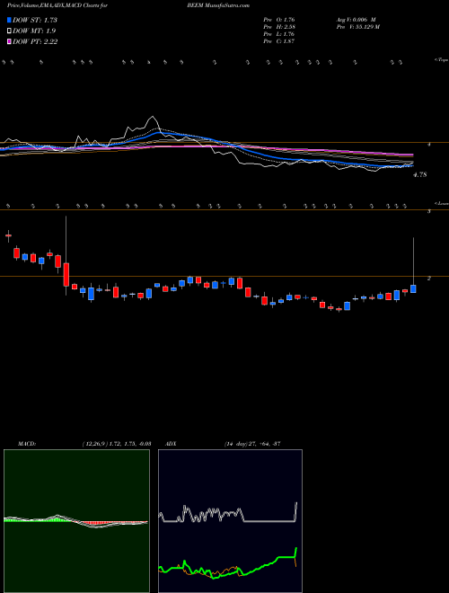The image size is (449, 593).
Task: Click the latest blue candle with long upper wick
Action: [413, 288]
